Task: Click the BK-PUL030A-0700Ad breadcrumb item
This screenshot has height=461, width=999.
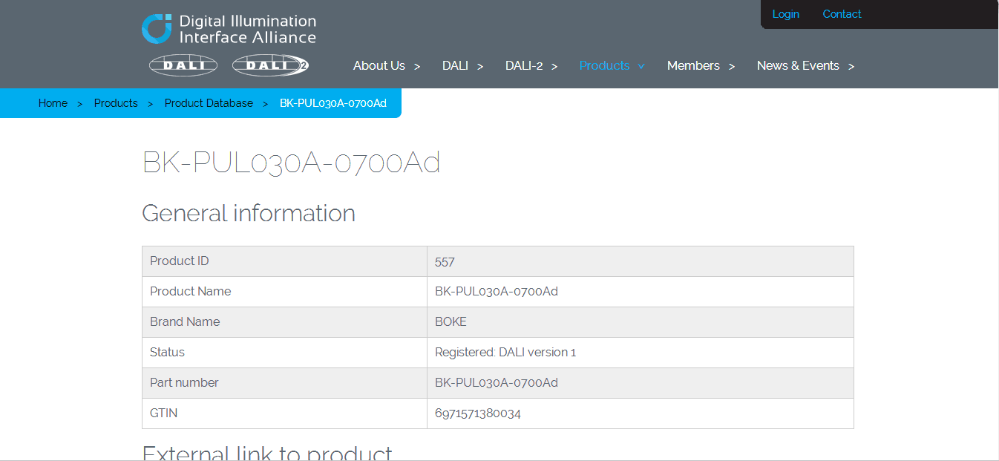Action: click(333, 103)
